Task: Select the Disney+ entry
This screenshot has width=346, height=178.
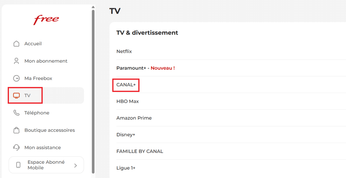Action: [x=125, y=134]
